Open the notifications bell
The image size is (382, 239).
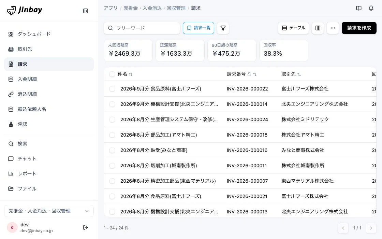click(371, 8)
